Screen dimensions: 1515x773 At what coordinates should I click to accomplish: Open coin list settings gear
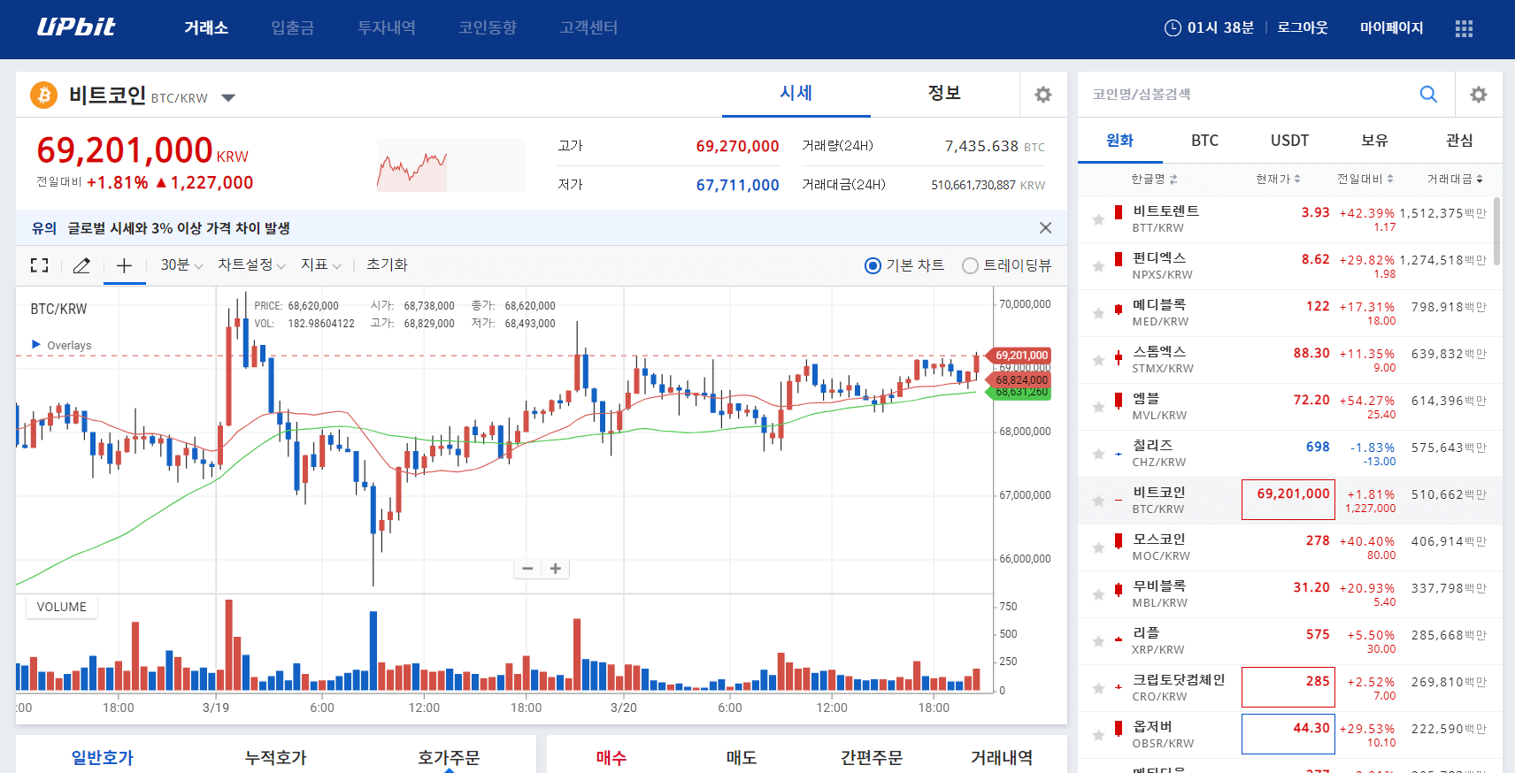click(1479, 95)
